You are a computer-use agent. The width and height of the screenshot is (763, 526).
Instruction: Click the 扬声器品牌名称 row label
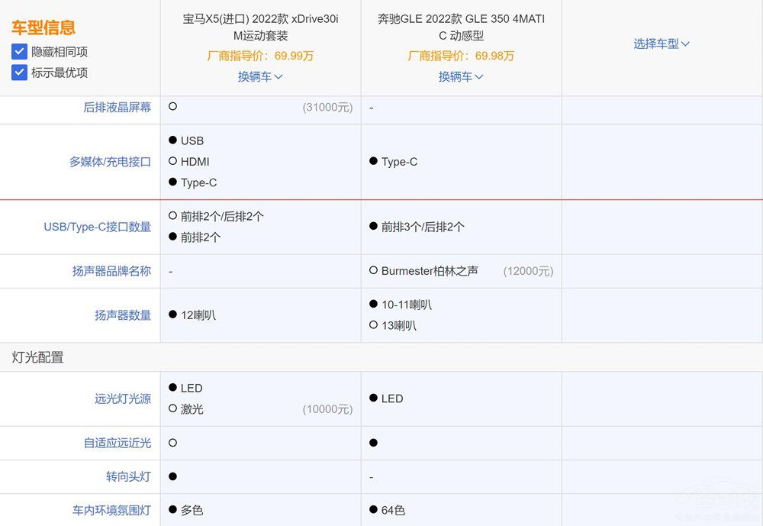click(111, 271)
